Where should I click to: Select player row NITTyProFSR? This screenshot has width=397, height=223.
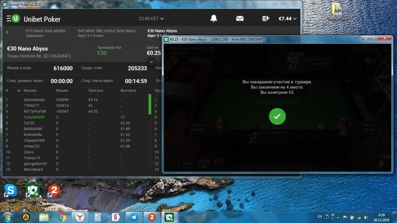click(76, 111)
